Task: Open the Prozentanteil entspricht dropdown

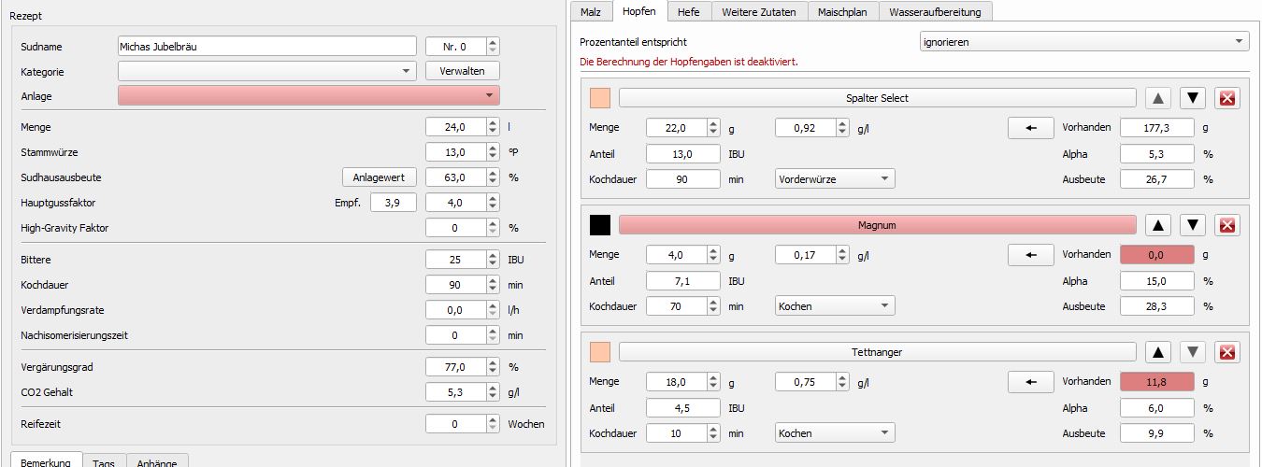Action: pyautogui.click(x=1083, y=42)
